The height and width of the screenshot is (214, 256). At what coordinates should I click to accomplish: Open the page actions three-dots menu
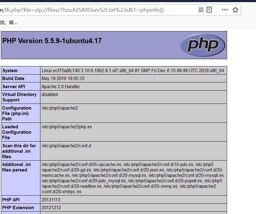click(x=225, y=10)
